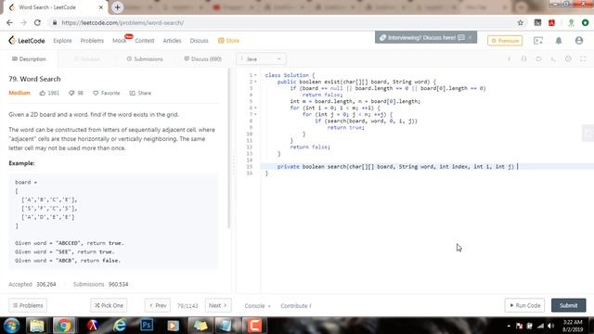Open the Explore page
The image size is (594, 334).
62,41
